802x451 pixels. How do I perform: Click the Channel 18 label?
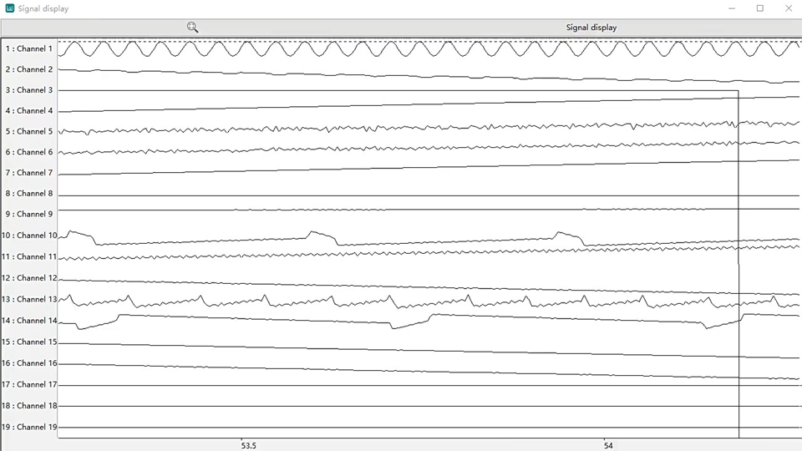(x=29, y=406)
